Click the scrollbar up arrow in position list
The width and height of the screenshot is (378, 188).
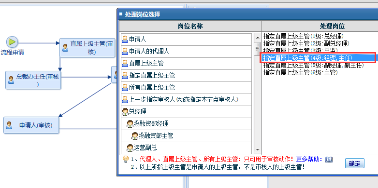point(258,38)
